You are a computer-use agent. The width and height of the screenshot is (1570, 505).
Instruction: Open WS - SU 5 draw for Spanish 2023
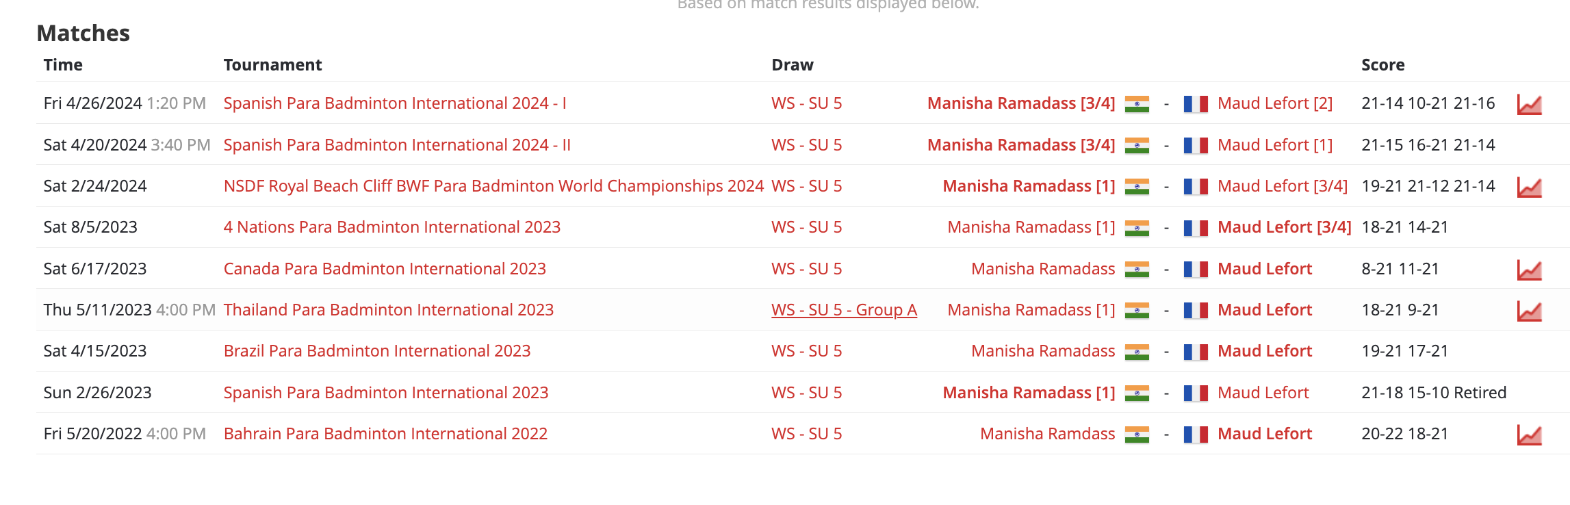click(806, 393)
